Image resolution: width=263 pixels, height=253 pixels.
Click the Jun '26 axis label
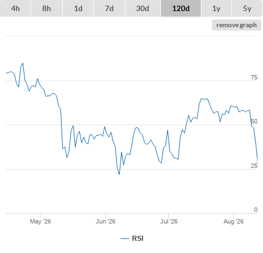[x=105, y=221]
